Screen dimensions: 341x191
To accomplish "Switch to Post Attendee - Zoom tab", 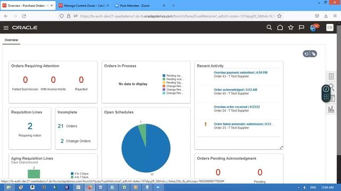I will coord(139,6).
